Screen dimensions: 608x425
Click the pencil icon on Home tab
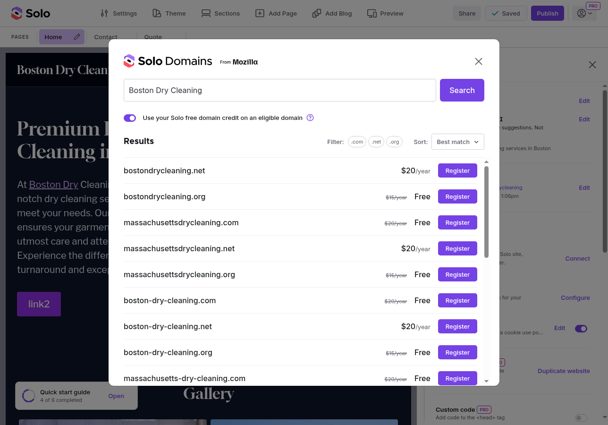77,37
